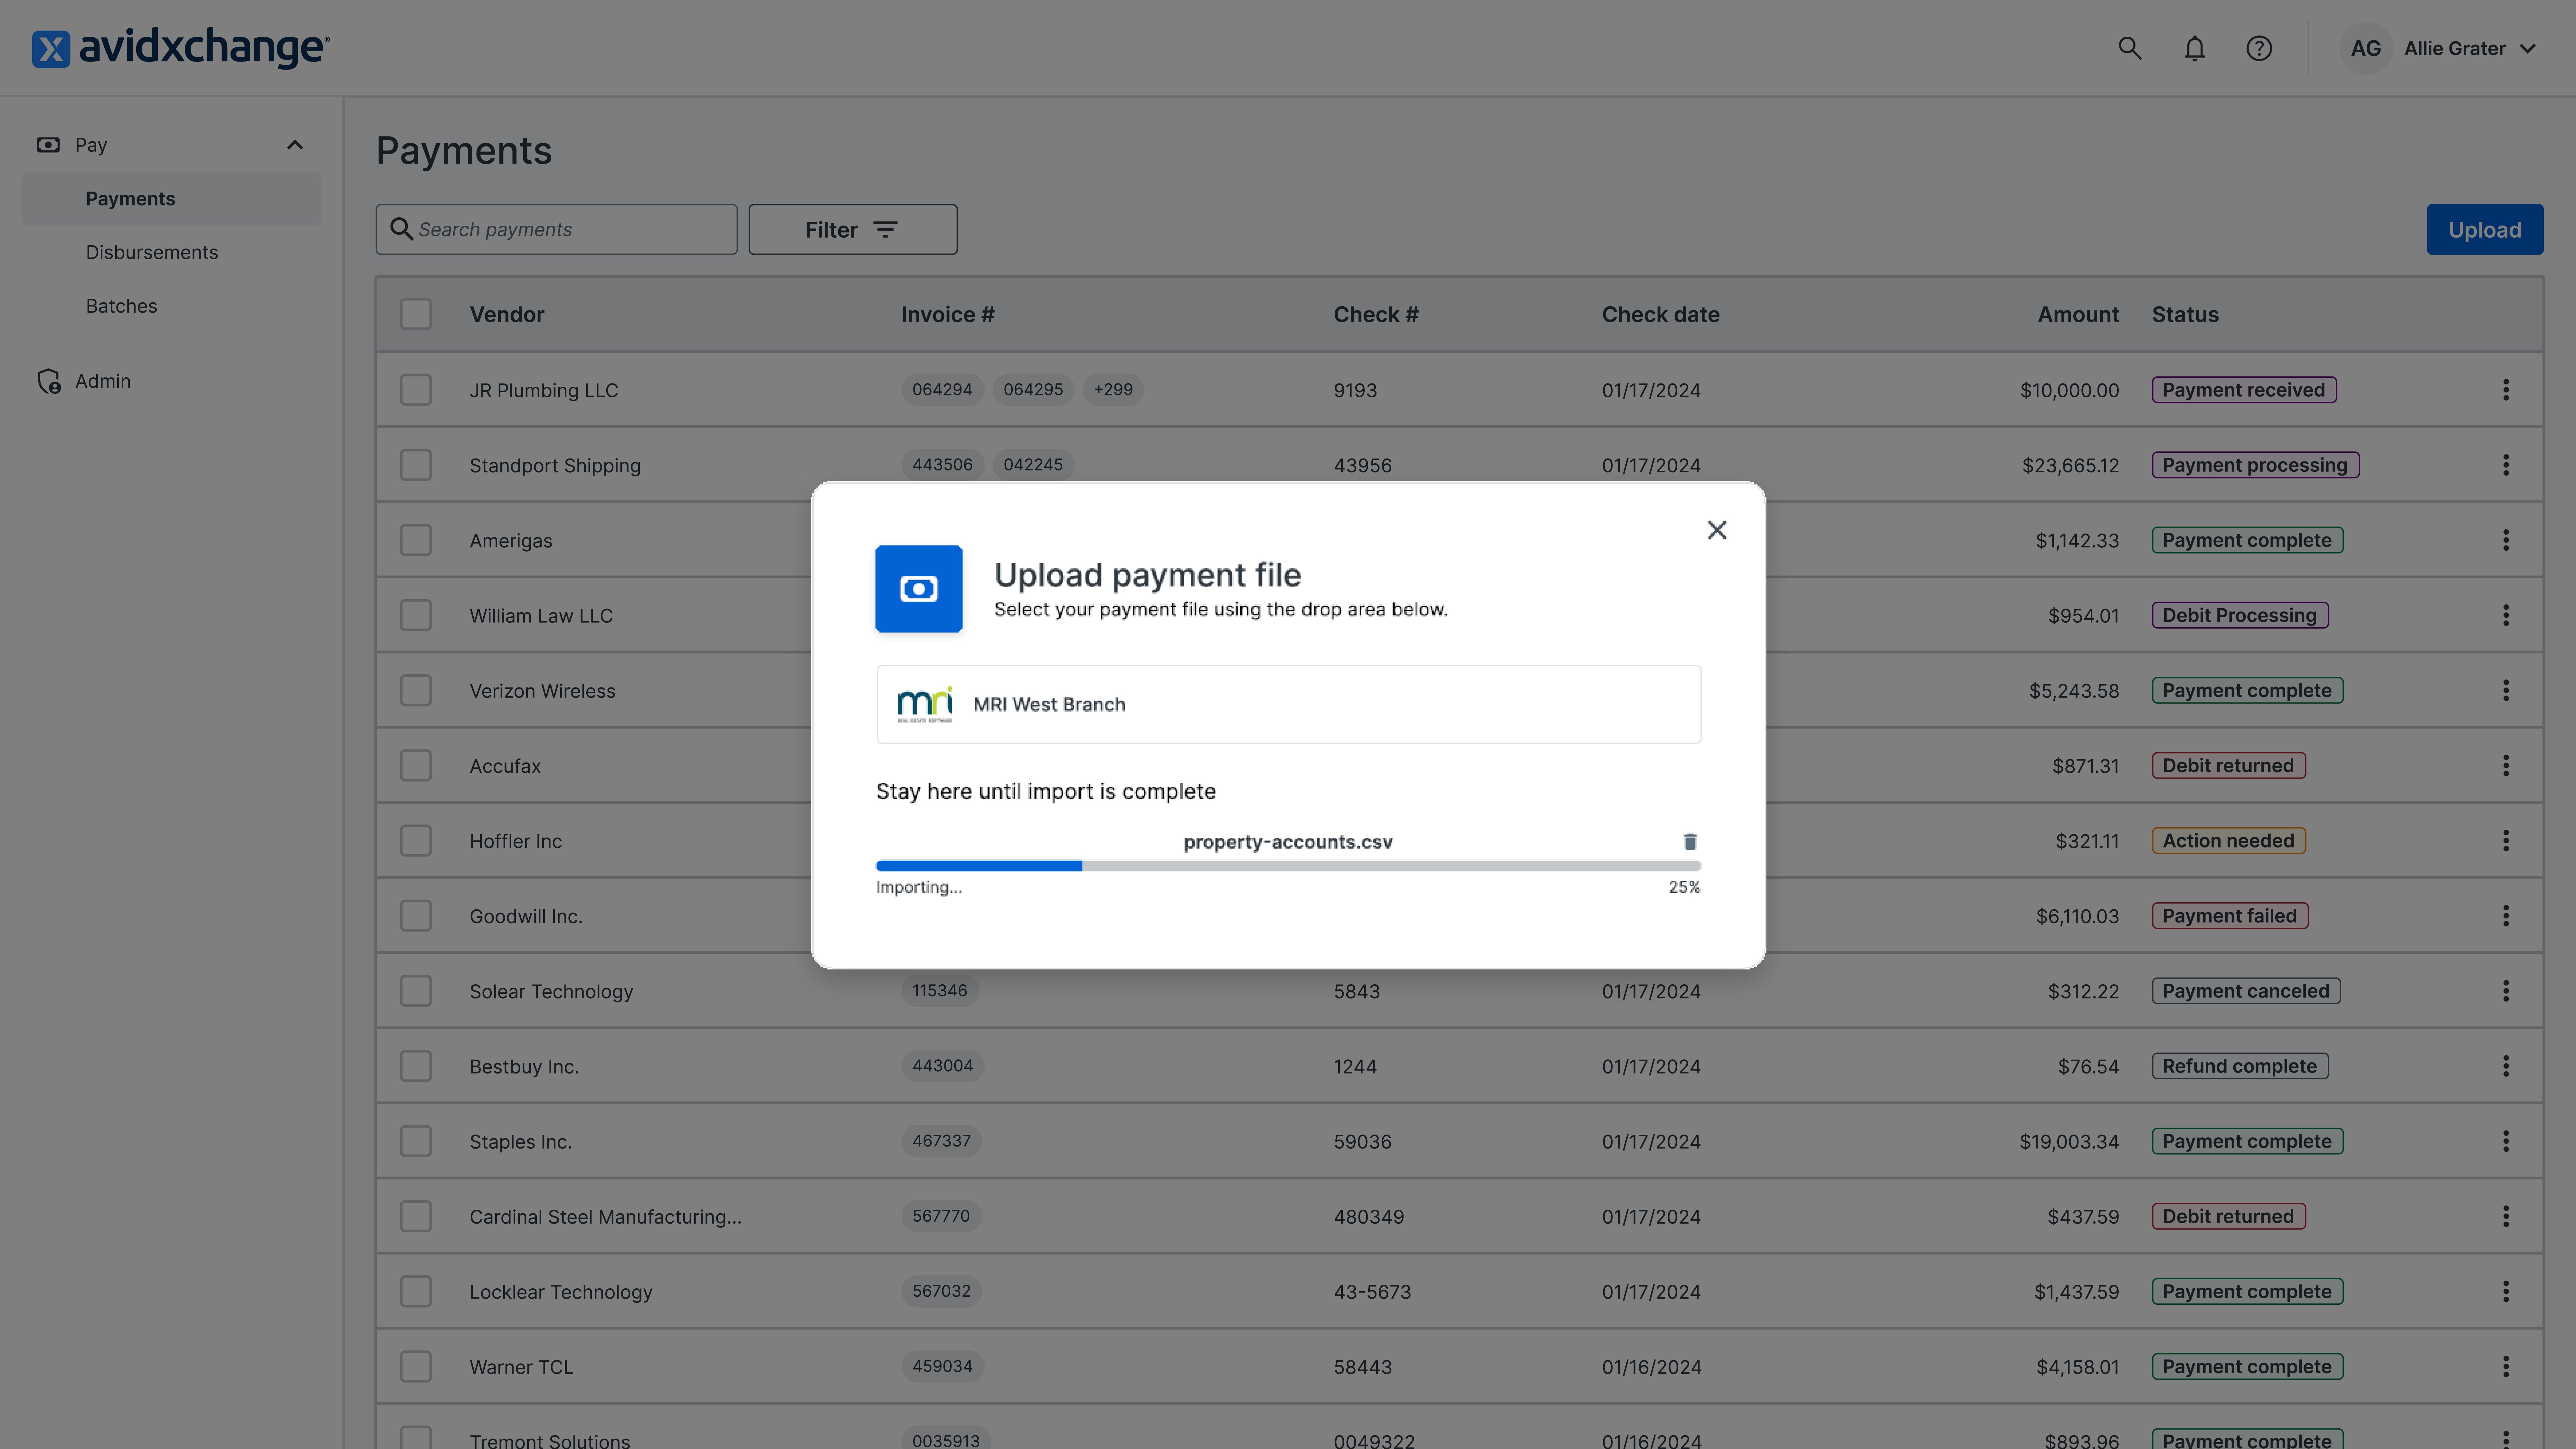2576x1449 pixels.
Task: Open row menu for Staples Inc.
Action: (x=2506, y=1141)
